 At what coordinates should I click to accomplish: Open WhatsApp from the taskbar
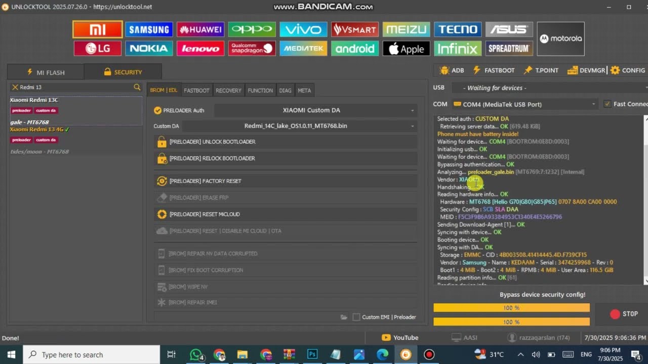(195, 354)
